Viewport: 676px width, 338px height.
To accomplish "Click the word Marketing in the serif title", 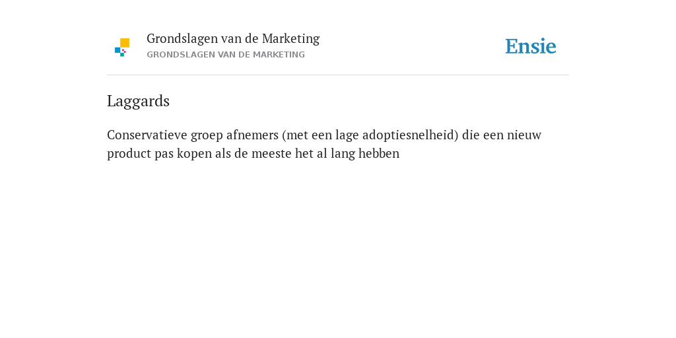I will coord(290,39).
